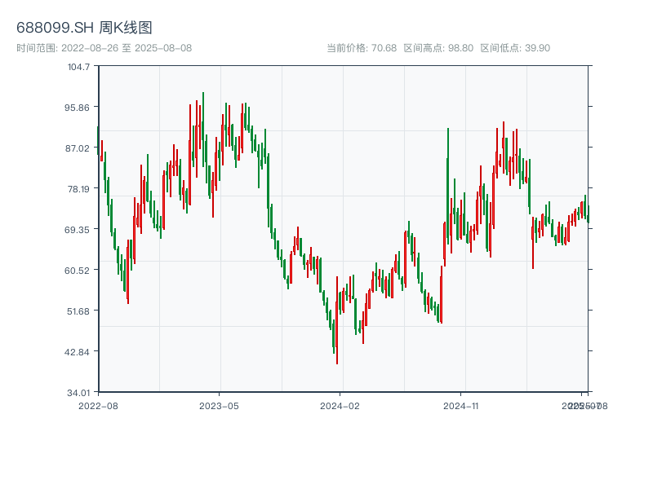Click y-axis label 95.86
653x489 pixels.
[77, 108]
